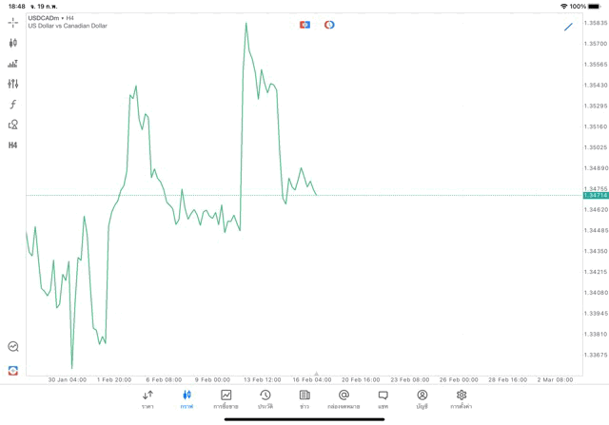Switch to the ราคา (Quotes) tab

[x=147, y=399]
